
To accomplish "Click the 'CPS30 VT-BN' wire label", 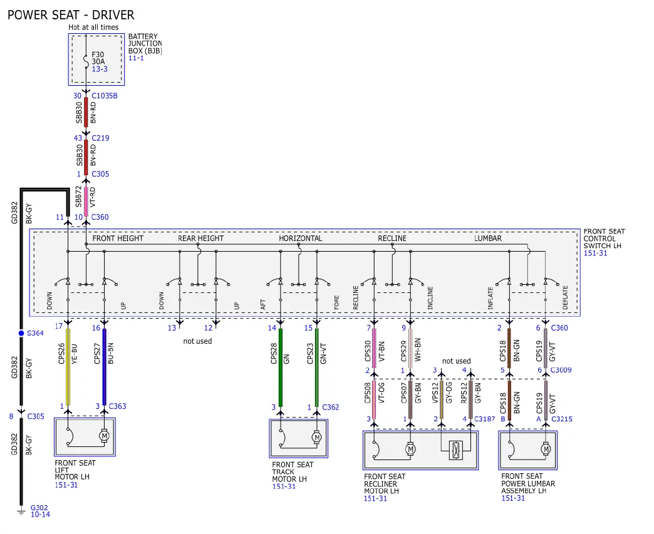I will point(374,351).
